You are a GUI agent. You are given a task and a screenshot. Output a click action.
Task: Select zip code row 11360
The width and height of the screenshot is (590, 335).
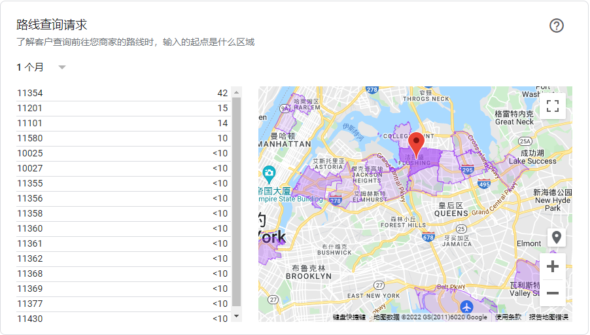(x=123, y=229)
